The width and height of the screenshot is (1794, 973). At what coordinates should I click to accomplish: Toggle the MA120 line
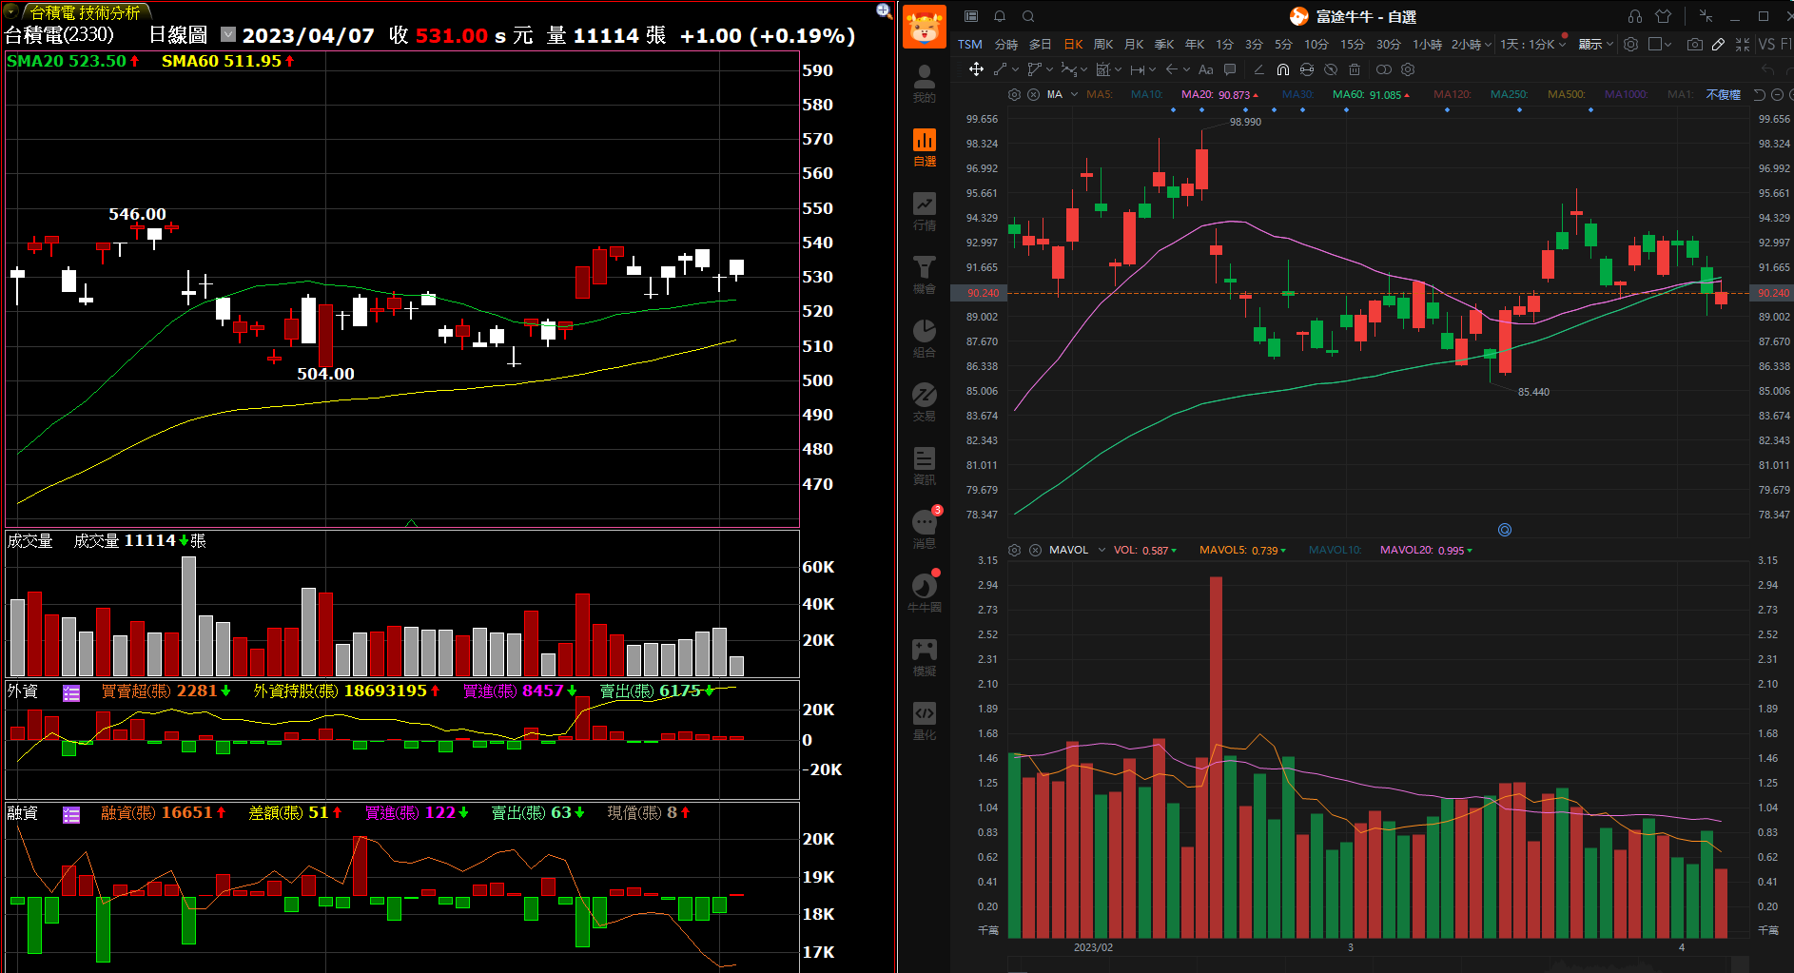[1453, 94]
